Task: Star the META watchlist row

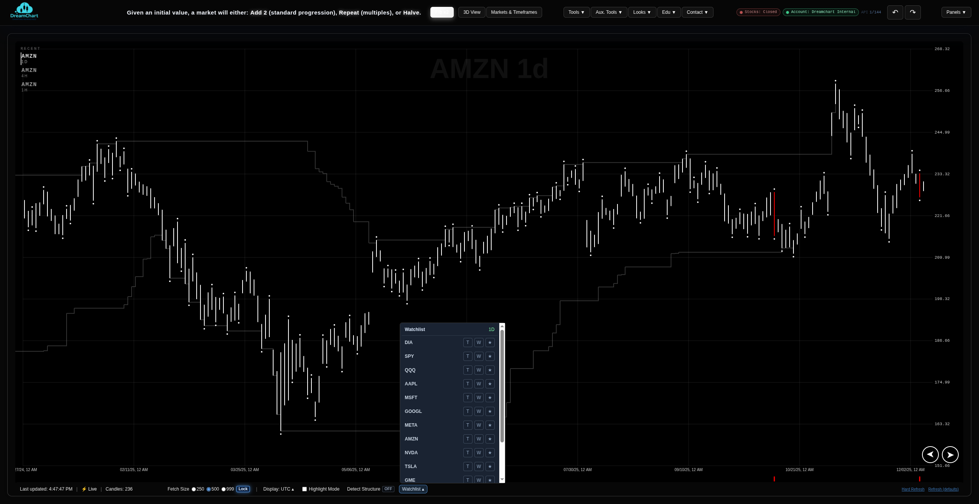Action: pyautogui.click(x=490, y=425)
